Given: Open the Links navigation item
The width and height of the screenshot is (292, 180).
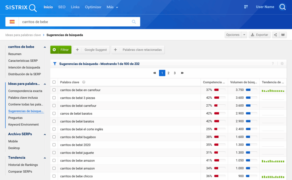Looking at the screenshot, I should point(75,7).
